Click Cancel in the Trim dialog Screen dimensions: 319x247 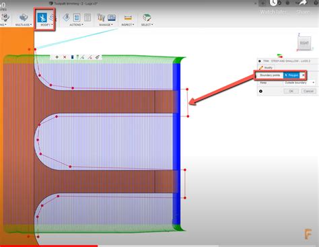point(308,91)
